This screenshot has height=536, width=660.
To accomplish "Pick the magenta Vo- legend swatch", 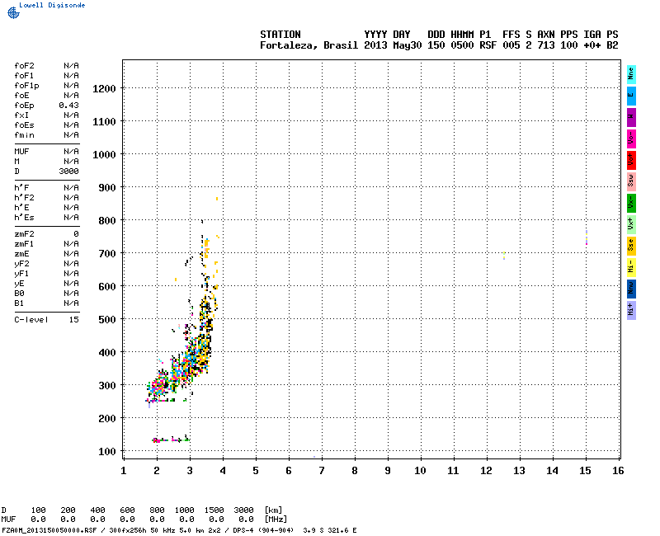I will tap(631, 138).
